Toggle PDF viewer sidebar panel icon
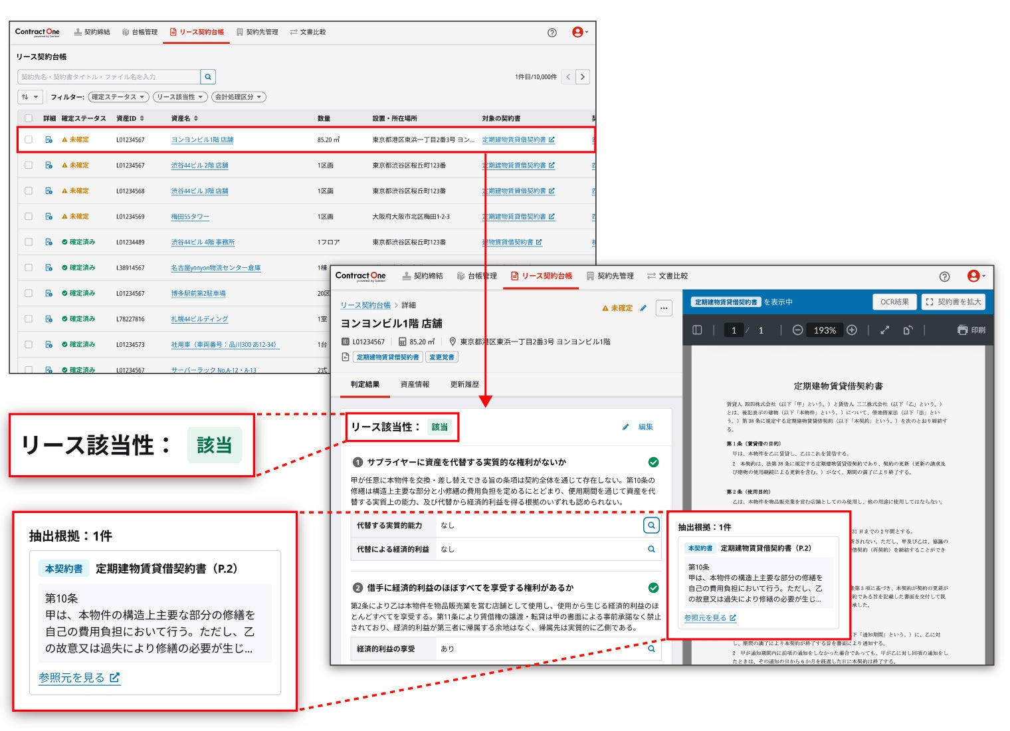The height and width of the screenshot is (731, 1010). click(697, 330)
